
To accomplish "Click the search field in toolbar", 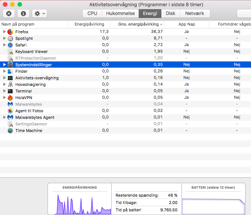I will pos(244,14).
